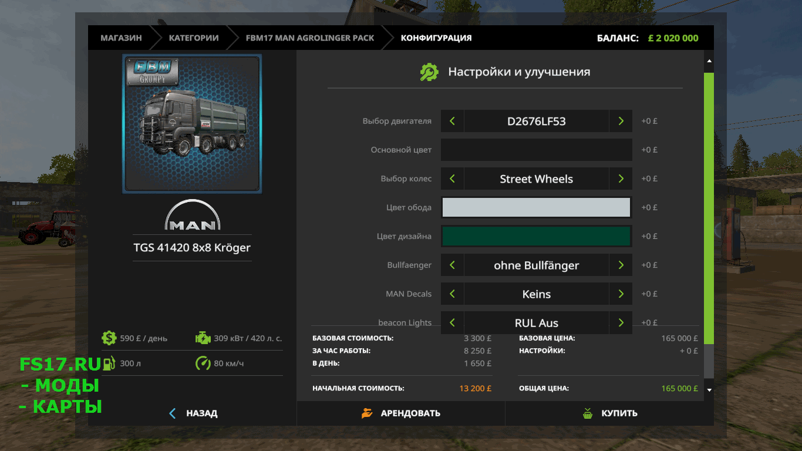The height and width of the screenshot is (451, 802).
Task: Click the shopping basket icon near КУПИТЬ
Action: 588,413
